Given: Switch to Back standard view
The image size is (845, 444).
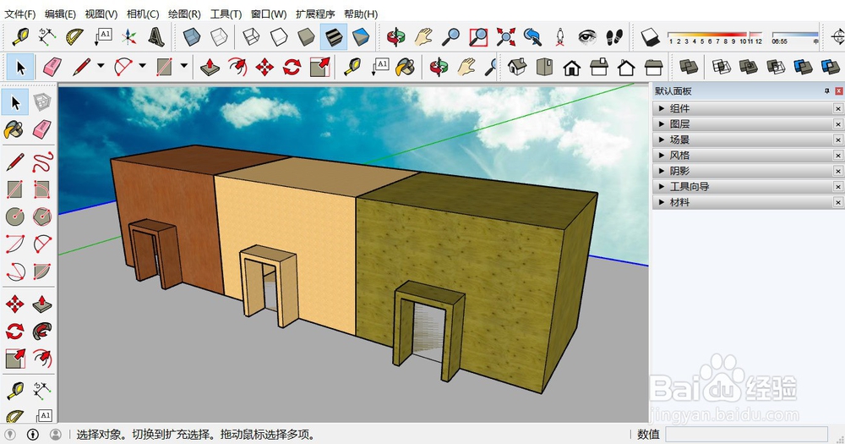Looking at the screenshot, I should (x=625, y=68).
